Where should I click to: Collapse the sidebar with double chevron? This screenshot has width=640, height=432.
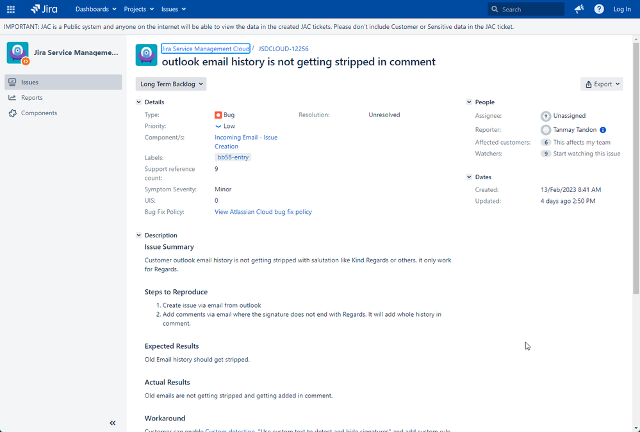(113, 423)
